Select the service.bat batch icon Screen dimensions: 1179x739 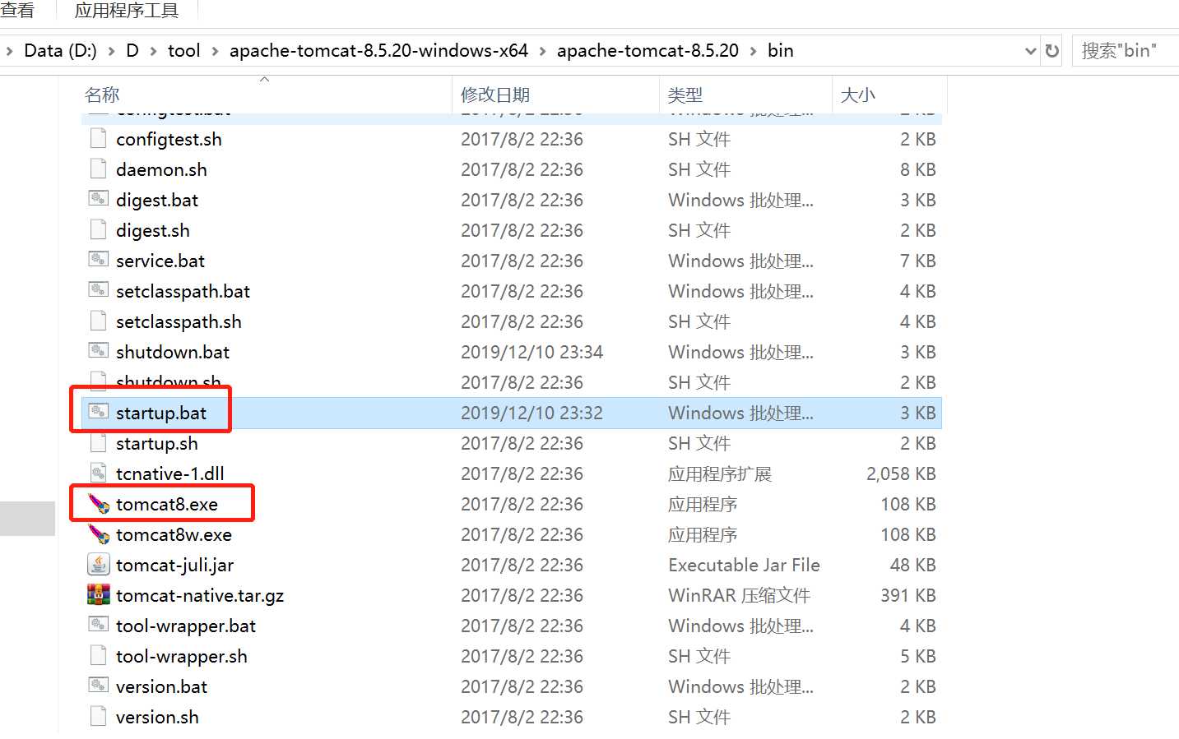(99, 260)
